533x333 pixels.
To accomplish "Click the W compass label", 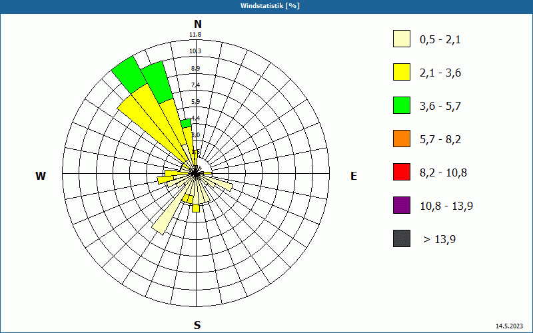I will tap(41, 176).
